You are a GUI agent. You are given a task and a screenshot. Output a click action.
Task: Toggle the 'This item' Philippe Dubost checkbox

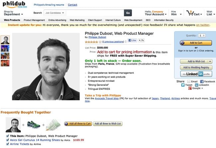coord(8,136)
